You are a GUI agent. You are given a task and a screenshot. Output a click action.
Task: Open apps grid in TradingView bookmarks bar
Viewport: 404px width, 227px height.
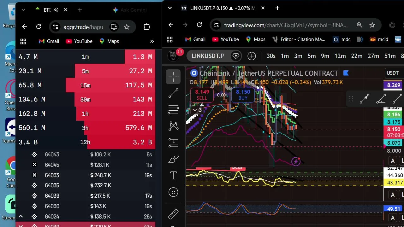170,39
